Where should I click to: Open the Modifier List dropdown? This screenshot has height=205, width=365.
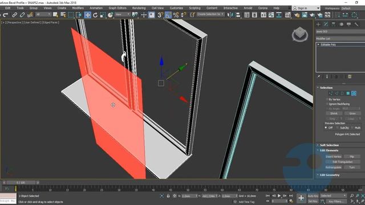pos(340,38)
